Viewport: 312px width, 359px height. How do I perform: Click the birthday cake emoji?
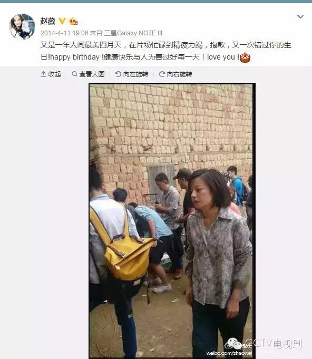pyautogui.click(x=245, y=57)
